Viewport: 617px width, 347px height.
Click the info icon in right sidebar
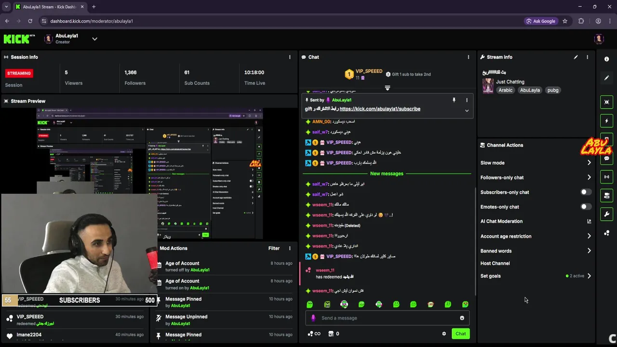click(x=606, y=59)
